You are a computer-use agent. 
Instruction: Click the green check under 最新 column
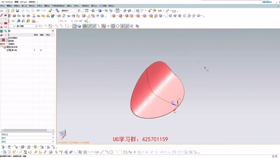click(41, 50)
